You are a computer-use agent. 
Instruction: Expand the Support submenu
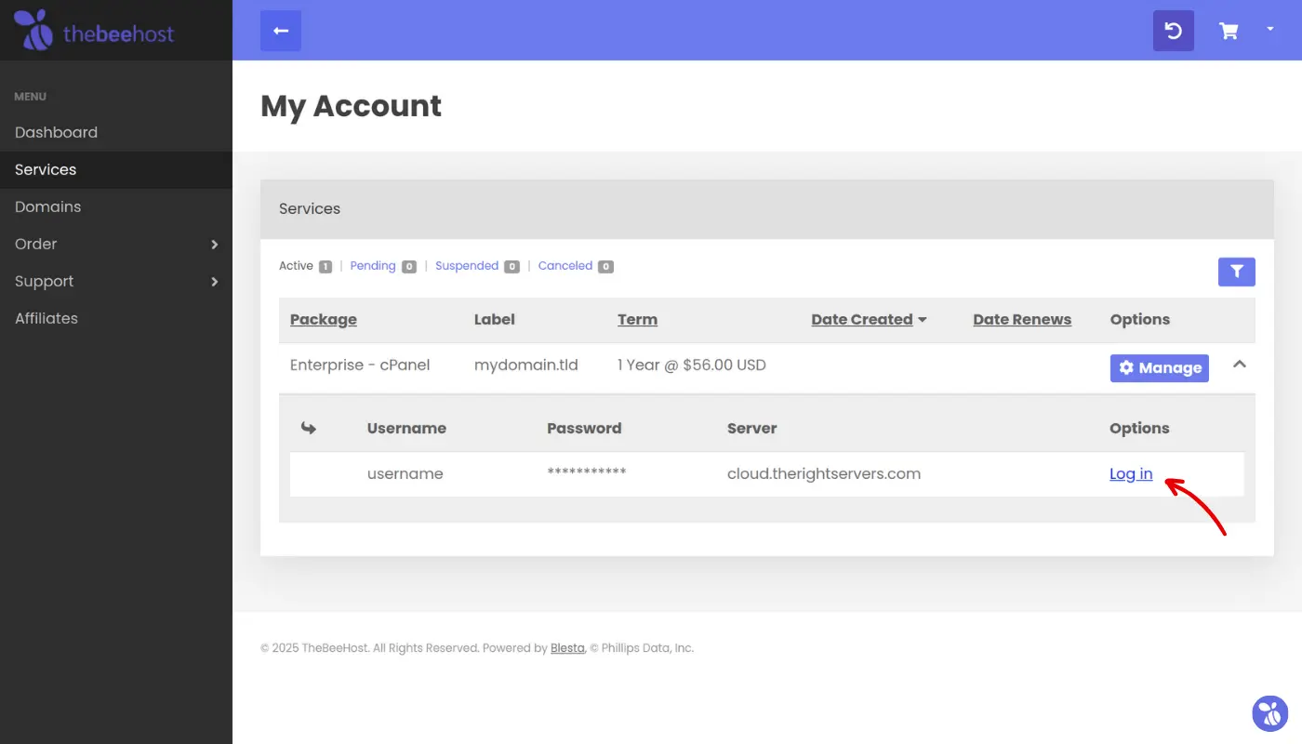coord(116,282)
